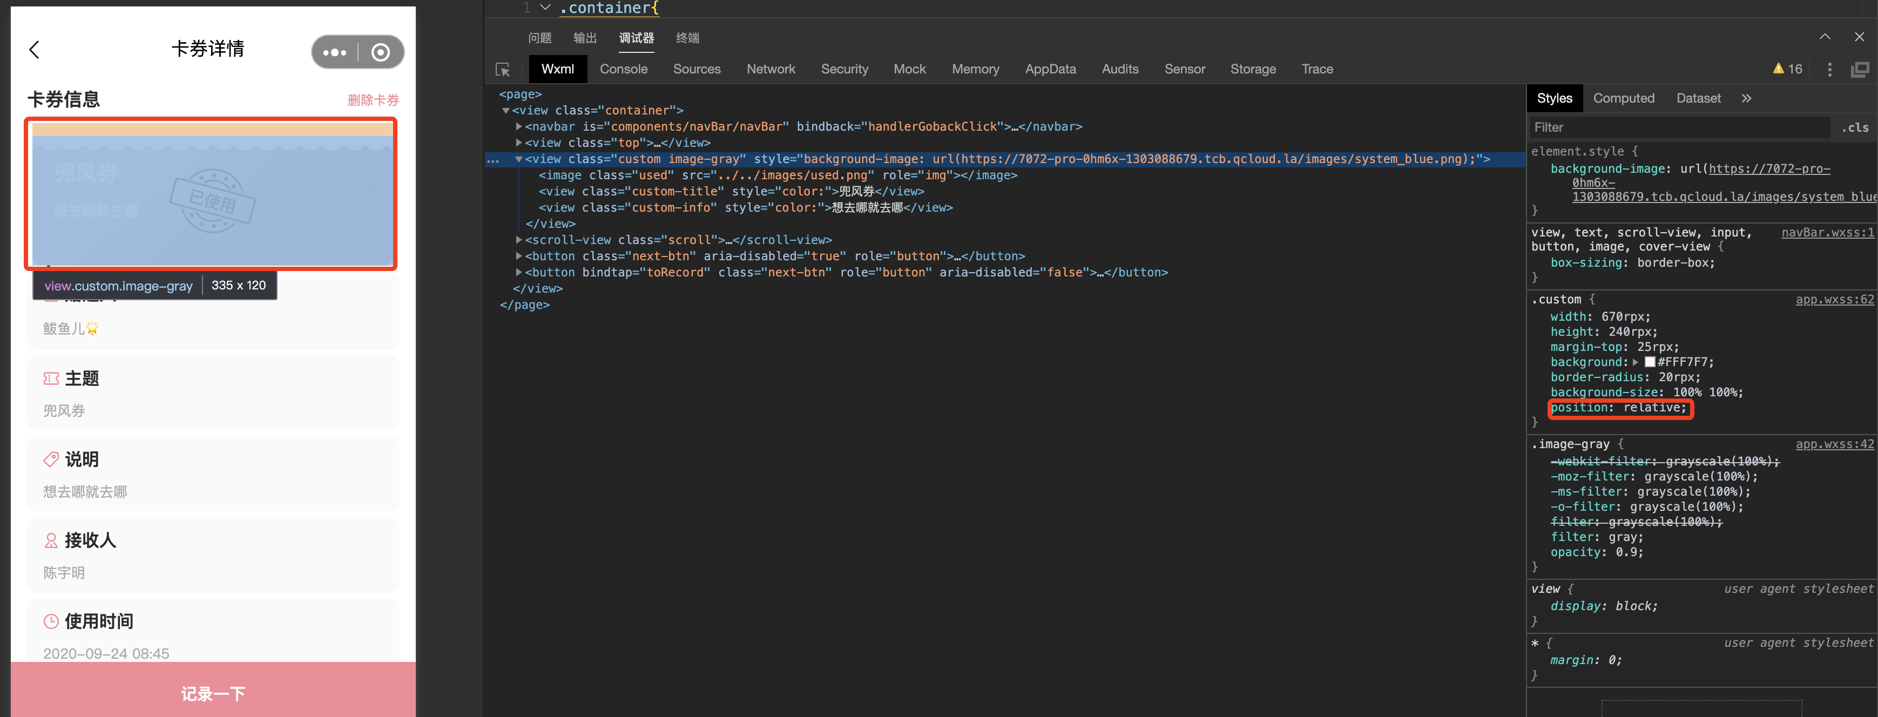Show more style panel tabs chevron
The width and height of the screenshot is (1878, 717).
[1746, 98]
